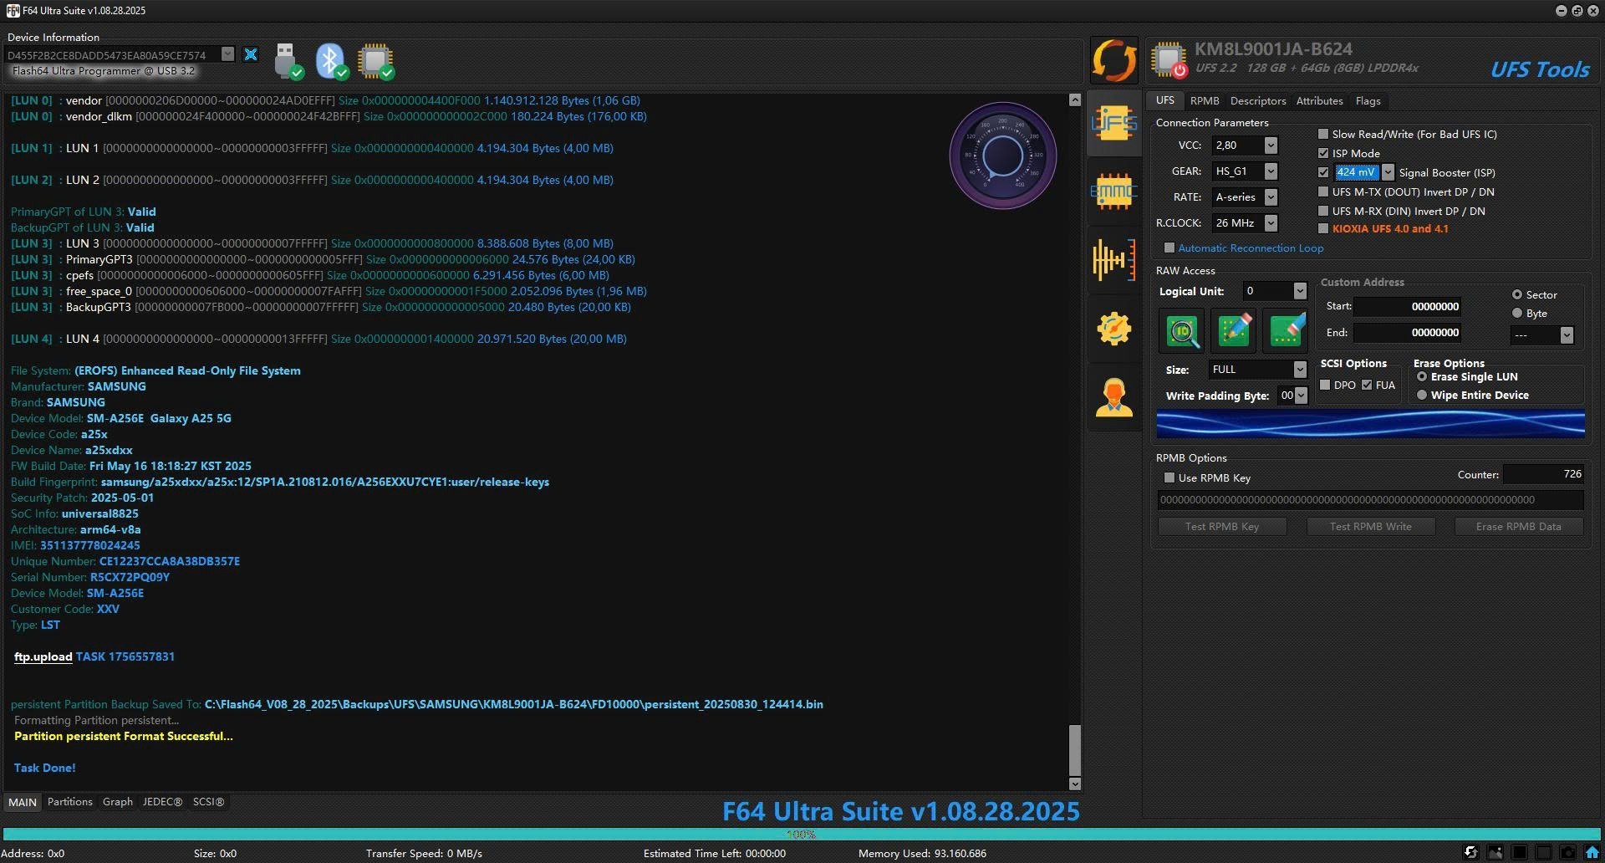The height and width of the screenshot is (863, 1605).
Task: Toggle the DPO SCSI option
Action: click(x=1325, y=385)
